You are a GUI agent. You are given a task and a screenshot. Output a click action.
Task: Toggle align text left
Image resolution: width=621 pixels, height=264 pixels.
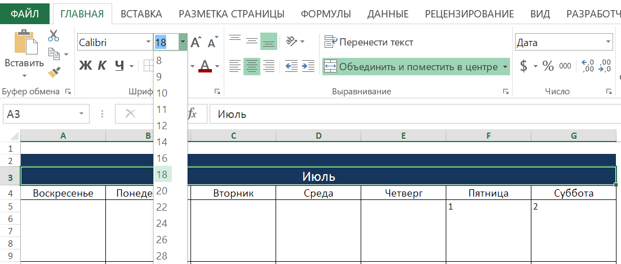pyautogui.click(x=235, y=66)
